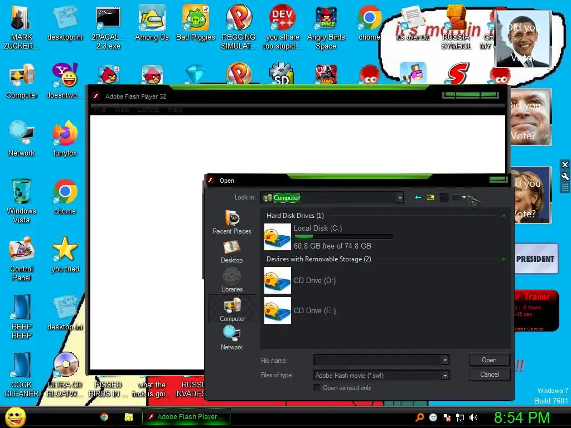Select the doesntwo Yahoo smiley desktop icon
Image resolution: width=571 pixels, height=428 pixels.
click(x=65, y=81)
